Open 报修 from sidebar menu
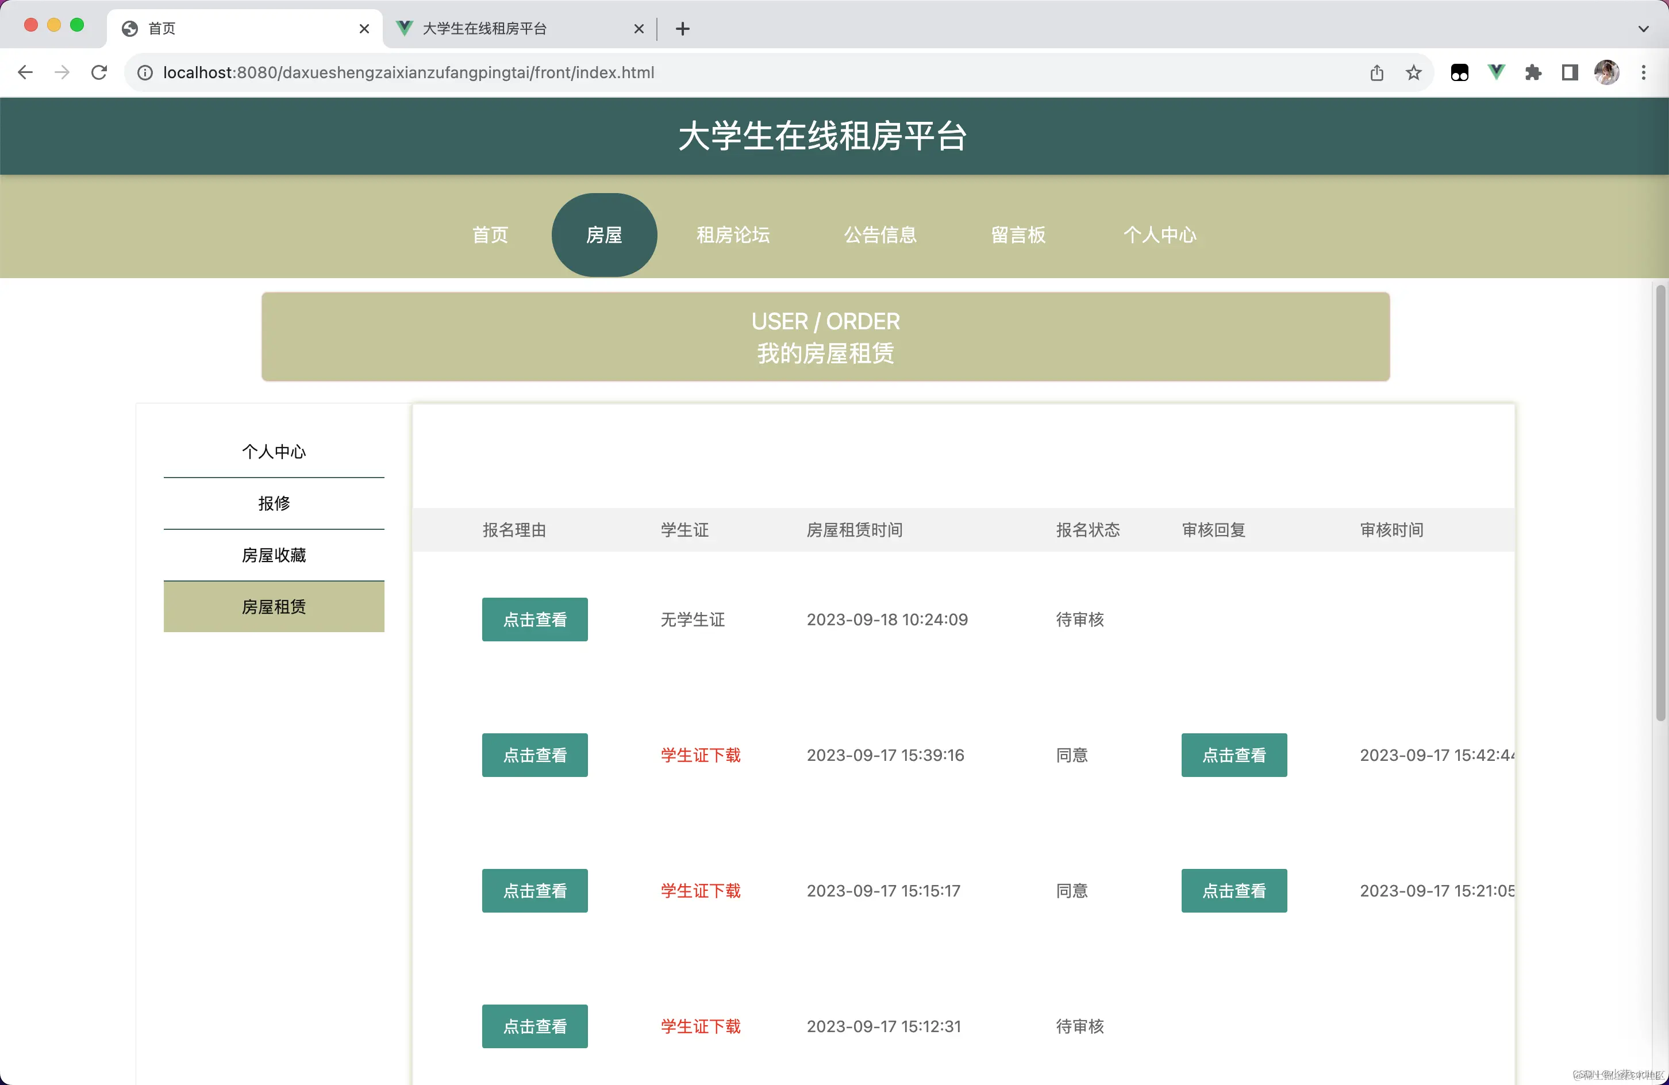This screenshot has width=1669, height=1085. tap(274, 503)
